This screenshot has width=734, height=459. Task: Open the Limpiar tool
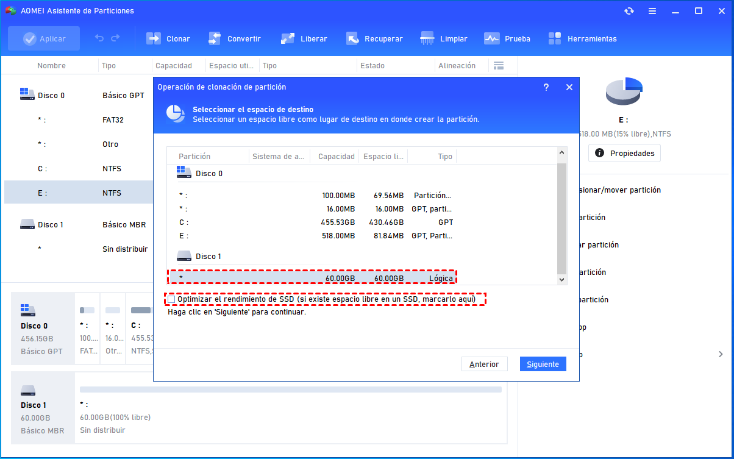click(x=444, y=38)
